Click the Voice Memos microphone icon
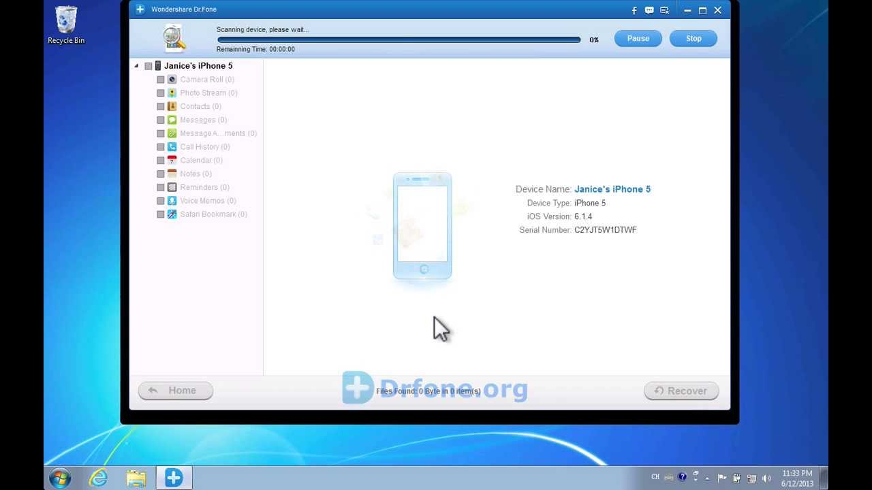This screenshot has width=872, height=490. (172, 201)
